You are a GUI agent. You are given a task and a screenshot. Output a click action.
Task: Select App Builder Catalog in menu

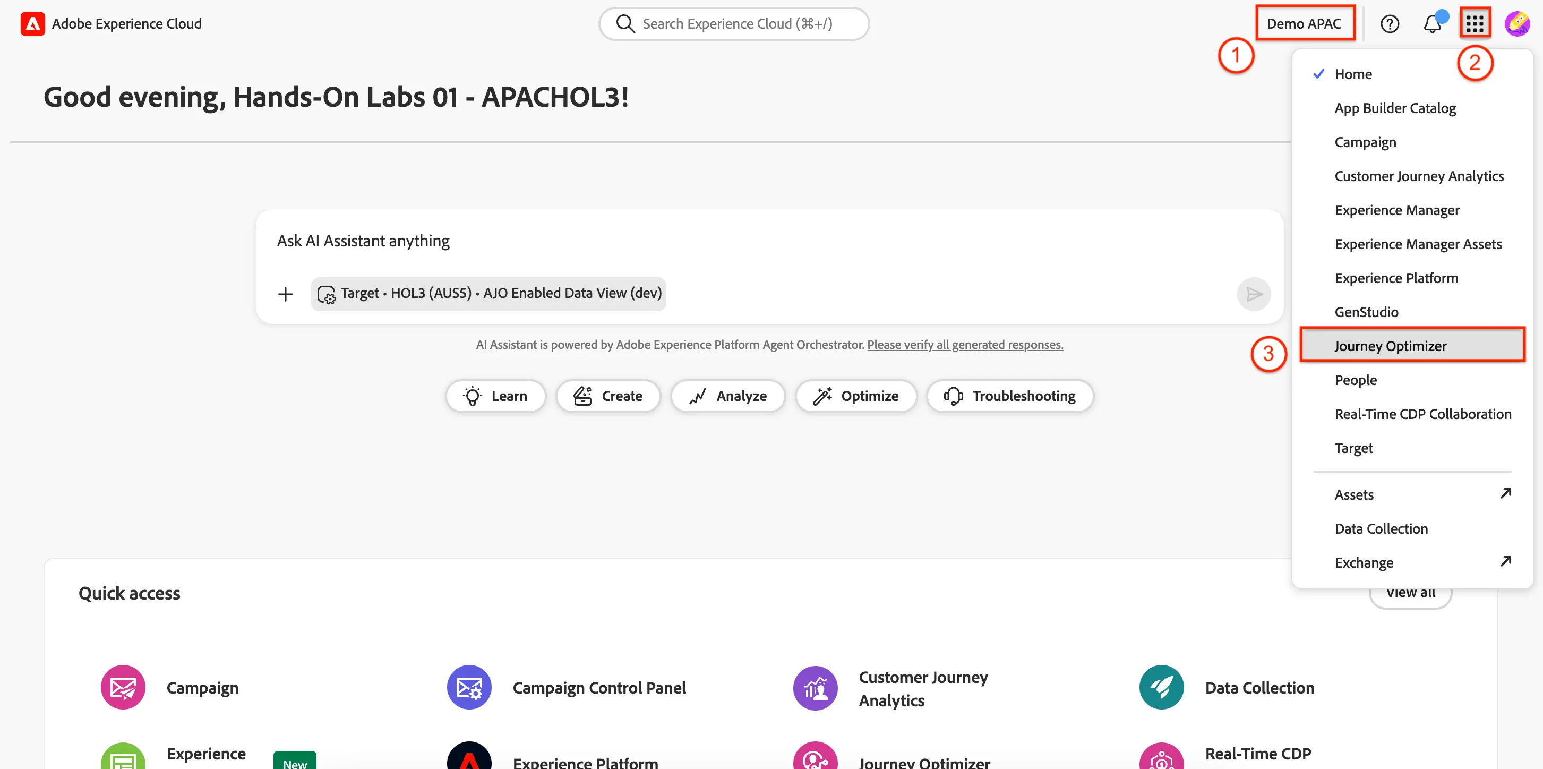[x=1412, y=108]
